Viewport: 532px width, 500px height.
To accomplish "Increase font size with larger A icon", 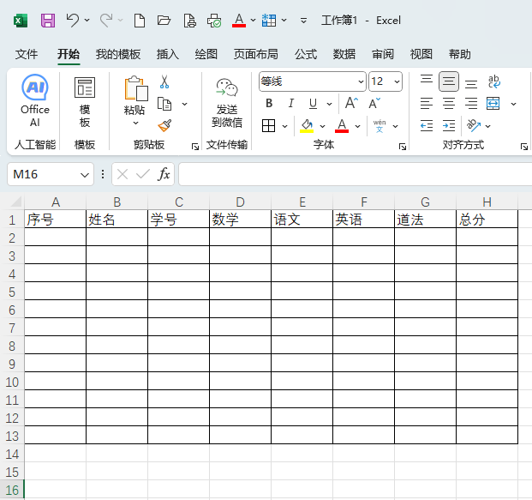I will pyautogui.click(x=350, y=104).
